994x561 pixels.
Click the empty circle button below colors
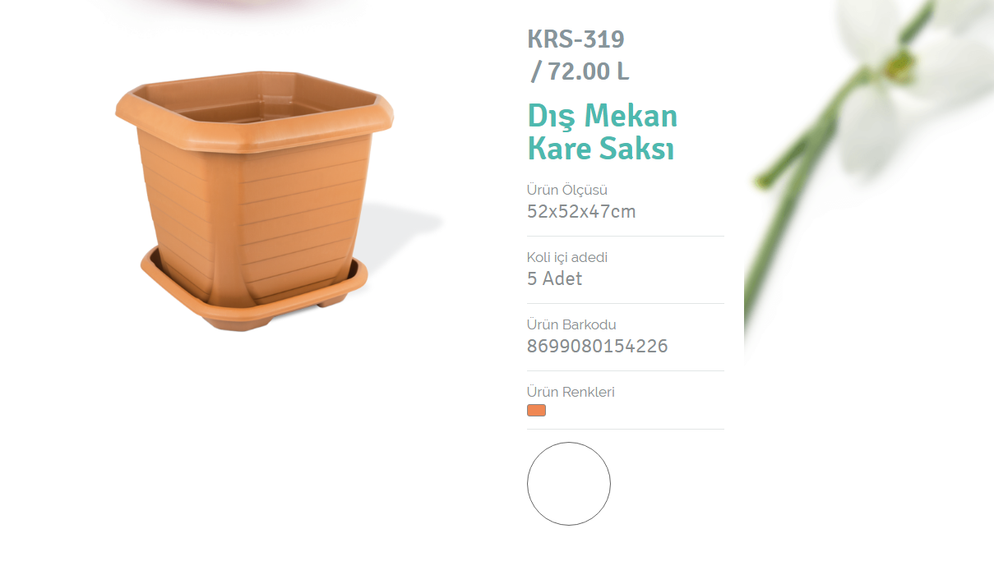click(x=569, y=484)
